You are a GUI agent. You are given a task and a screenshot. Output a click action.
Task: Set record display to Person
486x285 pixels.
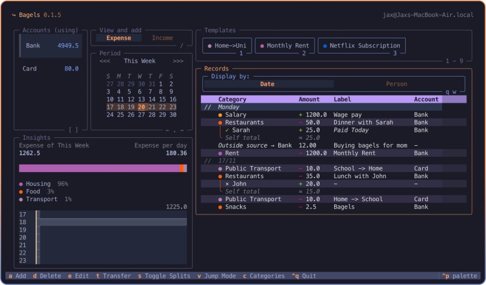click(396, 84)
